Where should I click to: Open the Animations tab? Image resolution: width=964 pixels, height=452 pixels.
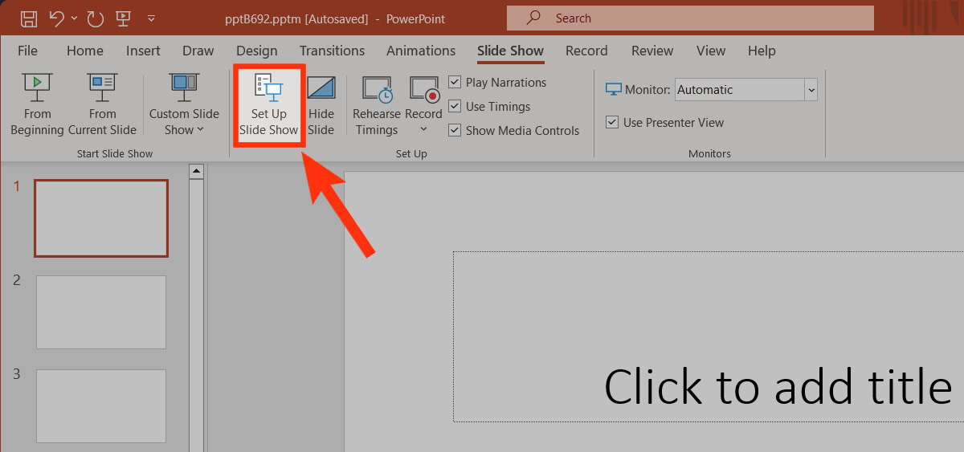point(421,51)
